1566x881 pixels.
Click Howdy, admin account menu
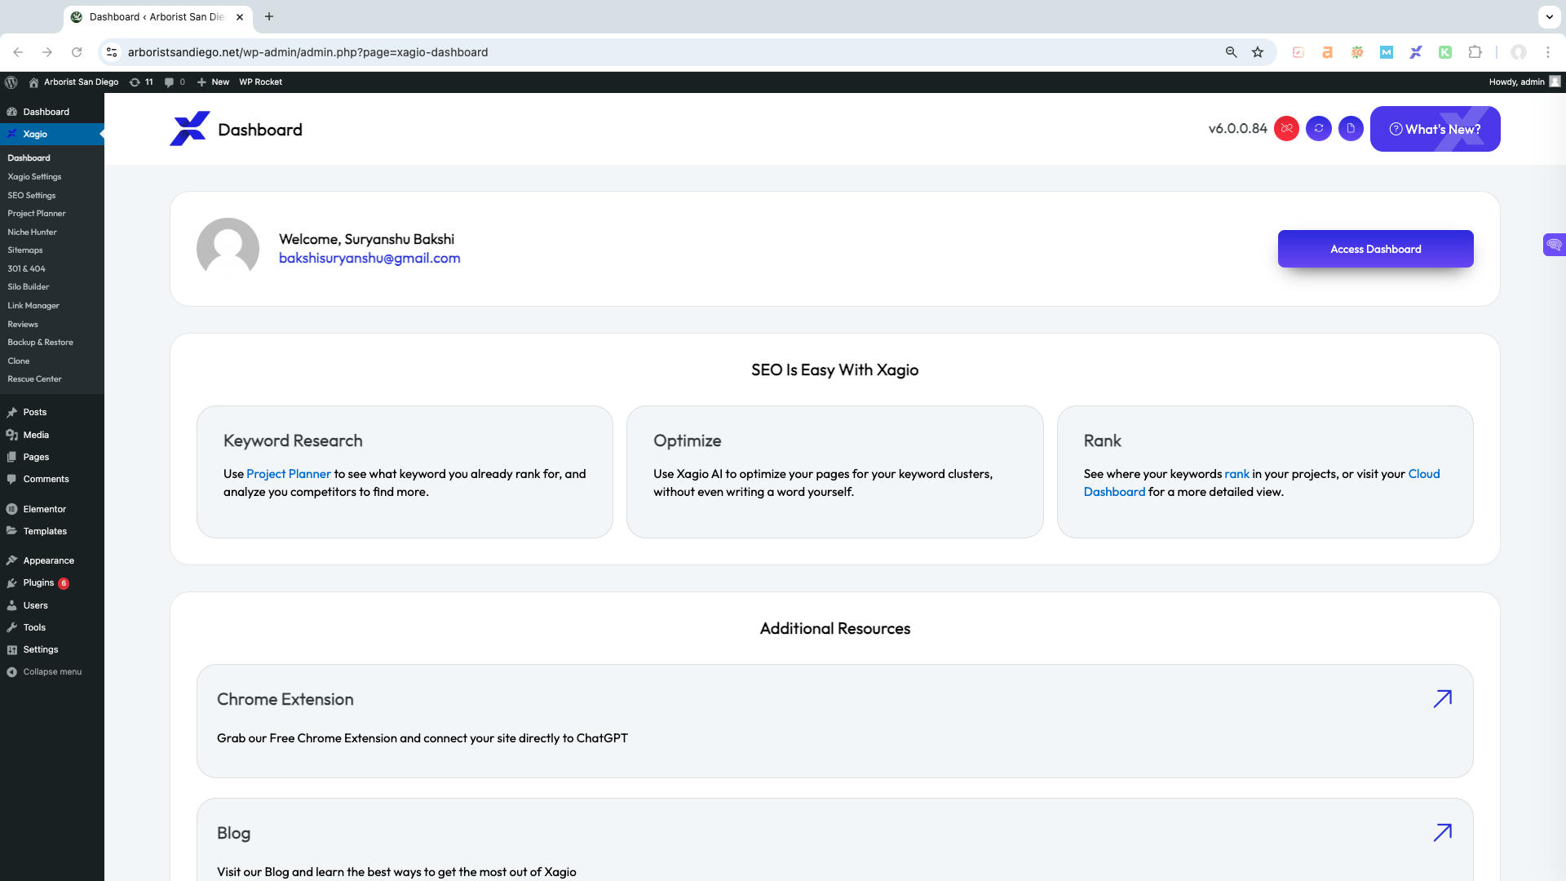click(1524, 82)
